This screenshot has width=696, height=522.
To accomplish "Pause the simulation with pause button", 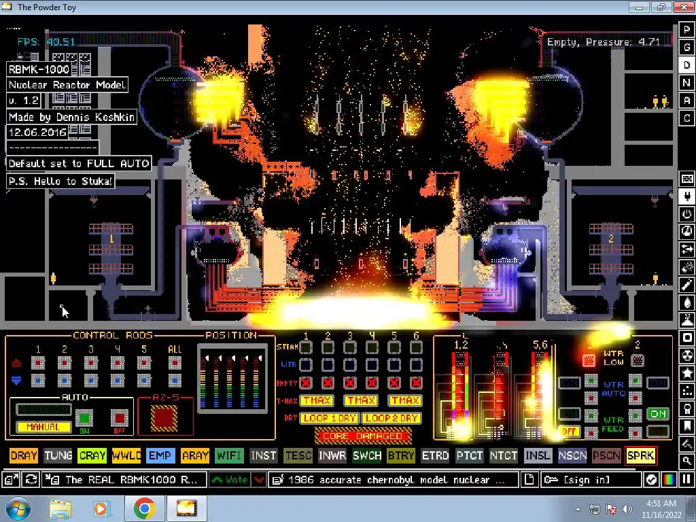I will [686, 480].
